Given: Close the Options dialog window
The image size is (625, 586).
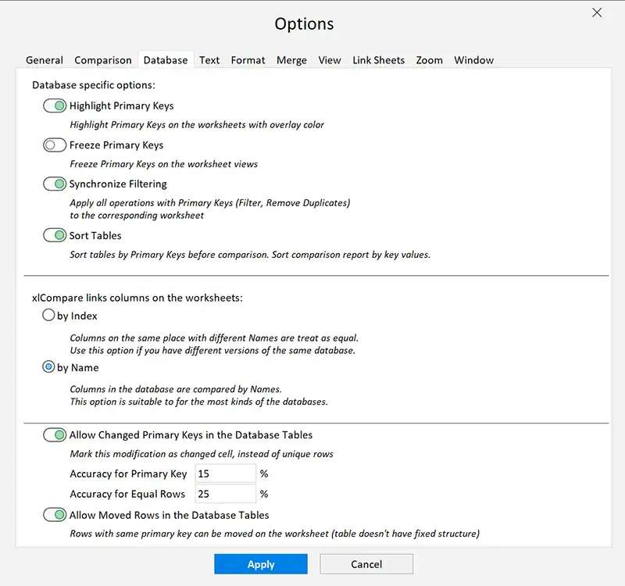Looking at the screenshot, I should point(597,13).
